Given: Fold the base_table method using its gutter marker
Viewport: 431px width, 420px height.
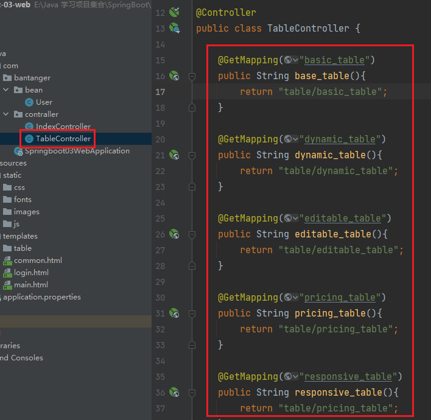Looking at the screenshot, I should tap(192, 76).
